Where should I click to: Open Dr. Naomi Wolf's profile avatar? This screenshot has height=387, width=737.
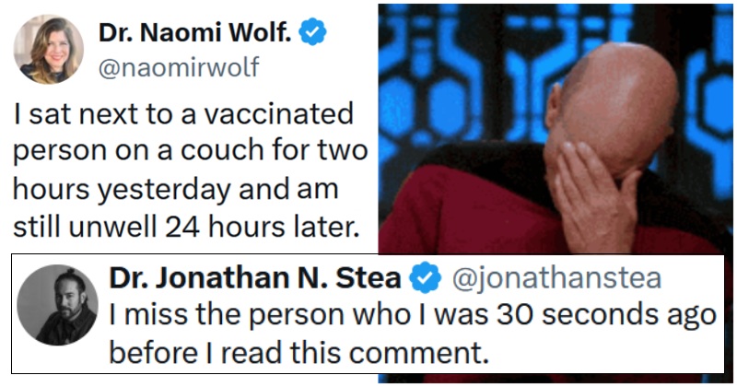(x=49, y=50)
